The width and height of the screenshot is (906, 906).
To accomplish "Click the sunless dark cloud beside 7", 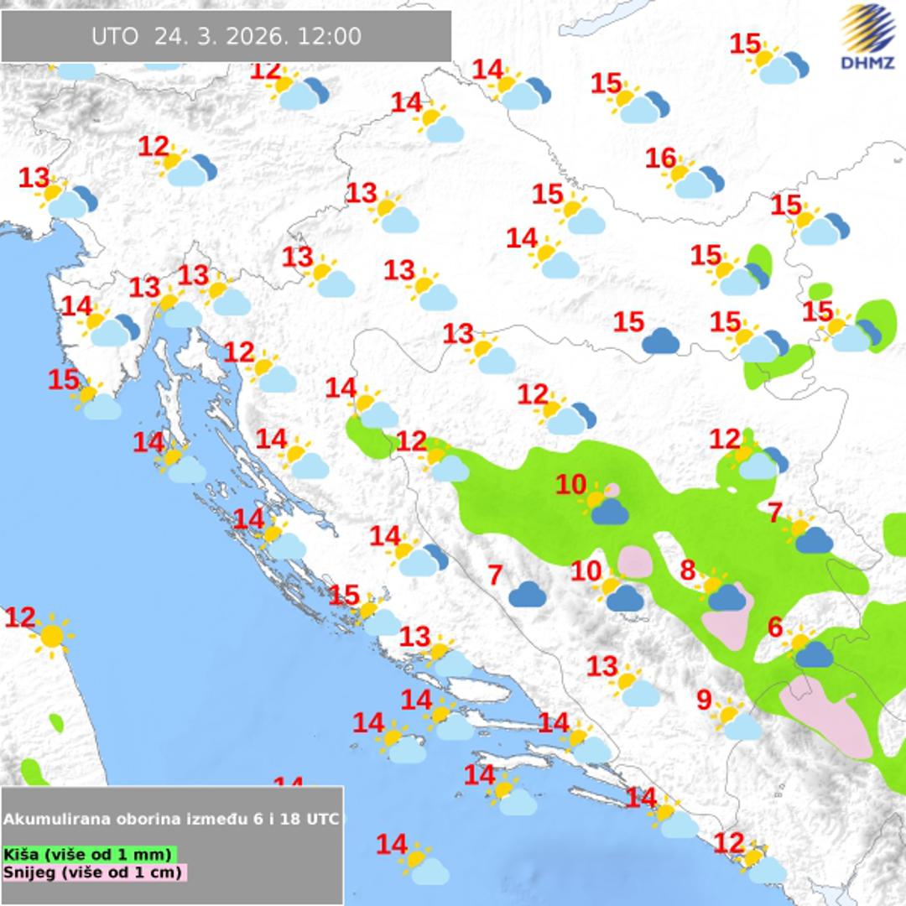I will pyautogui.click(x=528, y=595).
